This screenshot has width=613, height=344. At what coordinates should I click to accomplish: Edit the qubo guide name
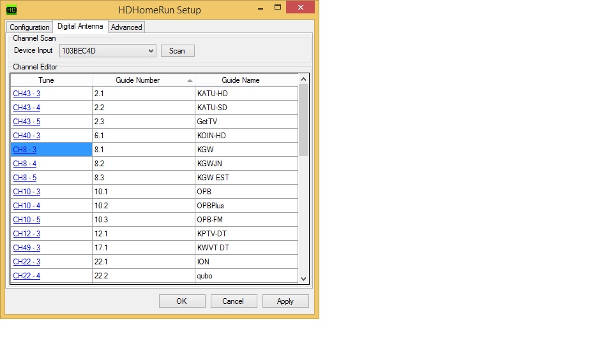246,276
